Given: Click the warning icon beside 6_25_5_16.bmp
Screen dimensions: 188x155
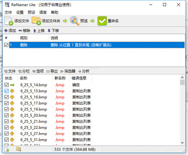Looking at the screenshot, I should 12,97.
